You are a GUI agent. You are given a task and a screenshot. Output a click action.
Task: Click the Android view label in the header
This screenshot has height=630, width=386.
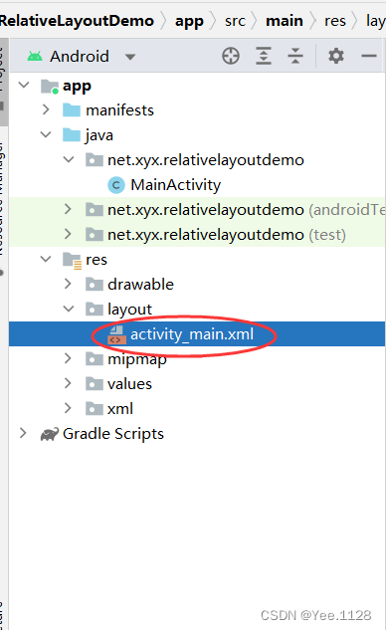click(x=80, y=57)
